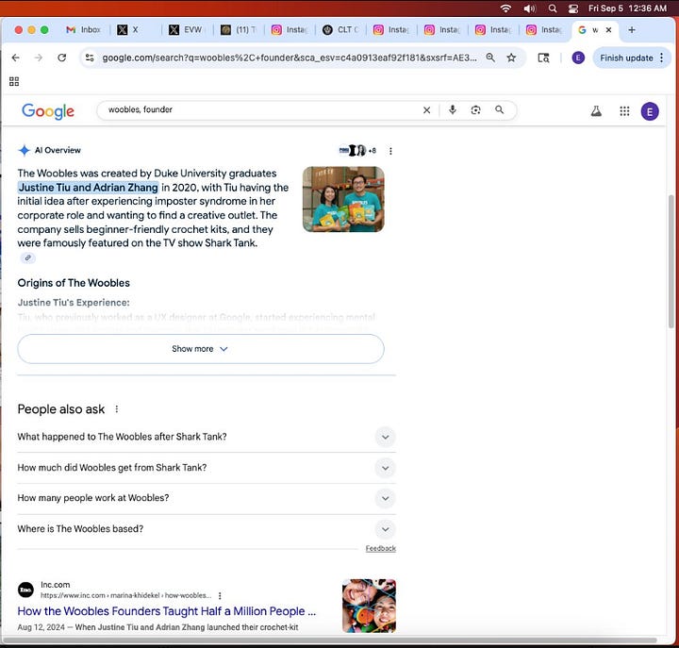Click highlighted 'Justine Tiu and Adrian Zhang' text
Viewport: 679px width, 648px height.
click(89, 188)
